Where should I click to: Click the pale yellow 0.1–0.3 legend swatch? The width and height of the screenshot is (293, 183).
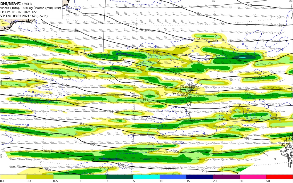click(x=13, y=177)
